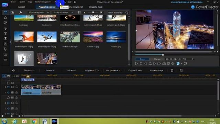Viewport: 220px width, 124px height.
Task: Open the PiP Objects Room icon
Action: coord(5,23)
